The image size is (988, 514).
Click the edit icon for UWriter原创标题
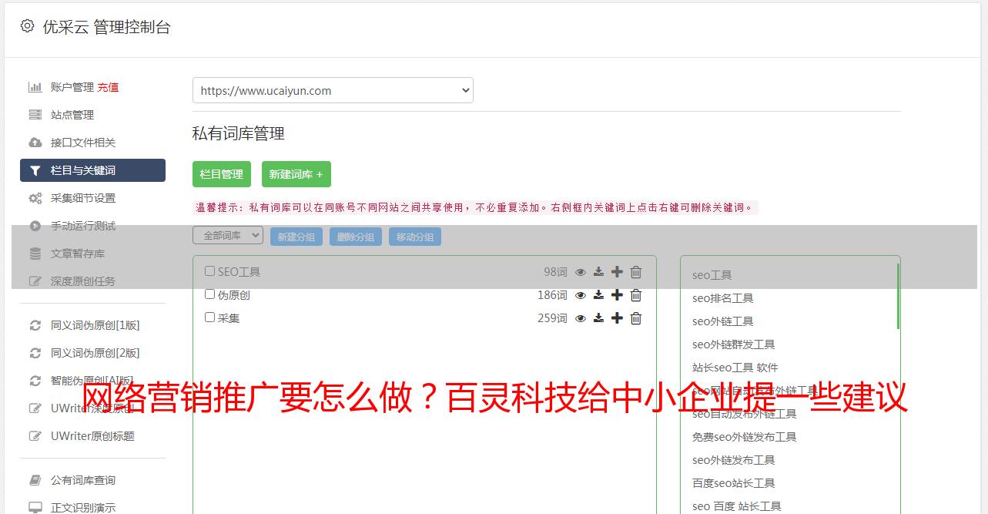point(35,436)
